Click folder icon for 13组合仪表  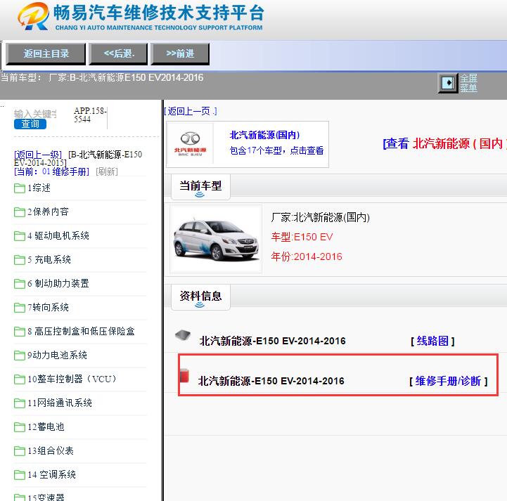pyautogui.click(x=20, y=451)
